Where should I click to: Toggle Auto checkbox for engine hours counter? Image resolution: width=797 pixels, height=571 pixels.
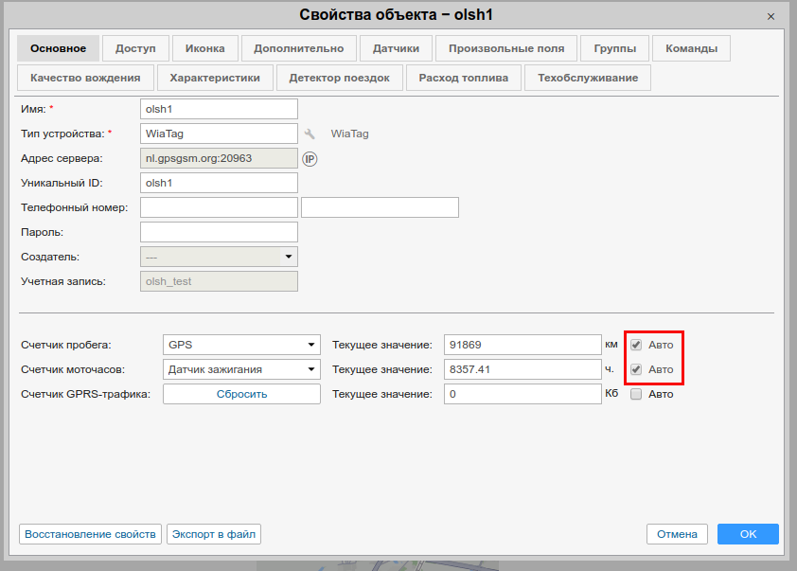637,369
